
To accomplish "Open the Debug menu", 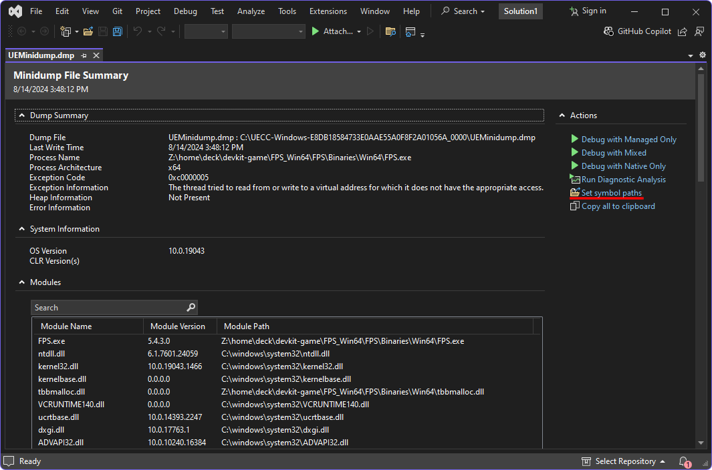I will 185,11.
